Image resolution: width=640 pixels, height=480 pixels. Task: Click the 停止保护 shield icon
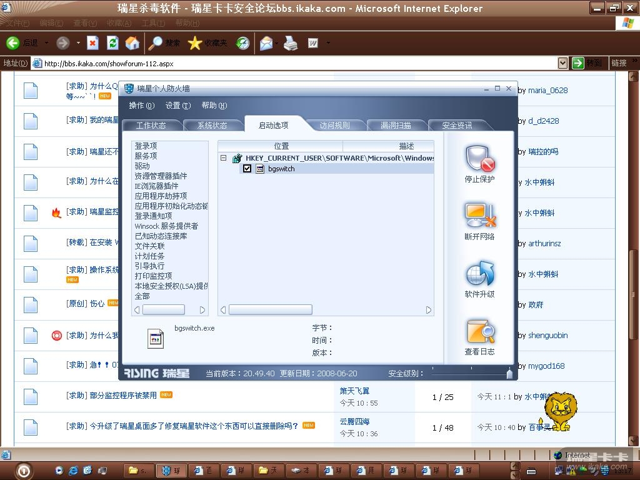[x=479, y=158]
